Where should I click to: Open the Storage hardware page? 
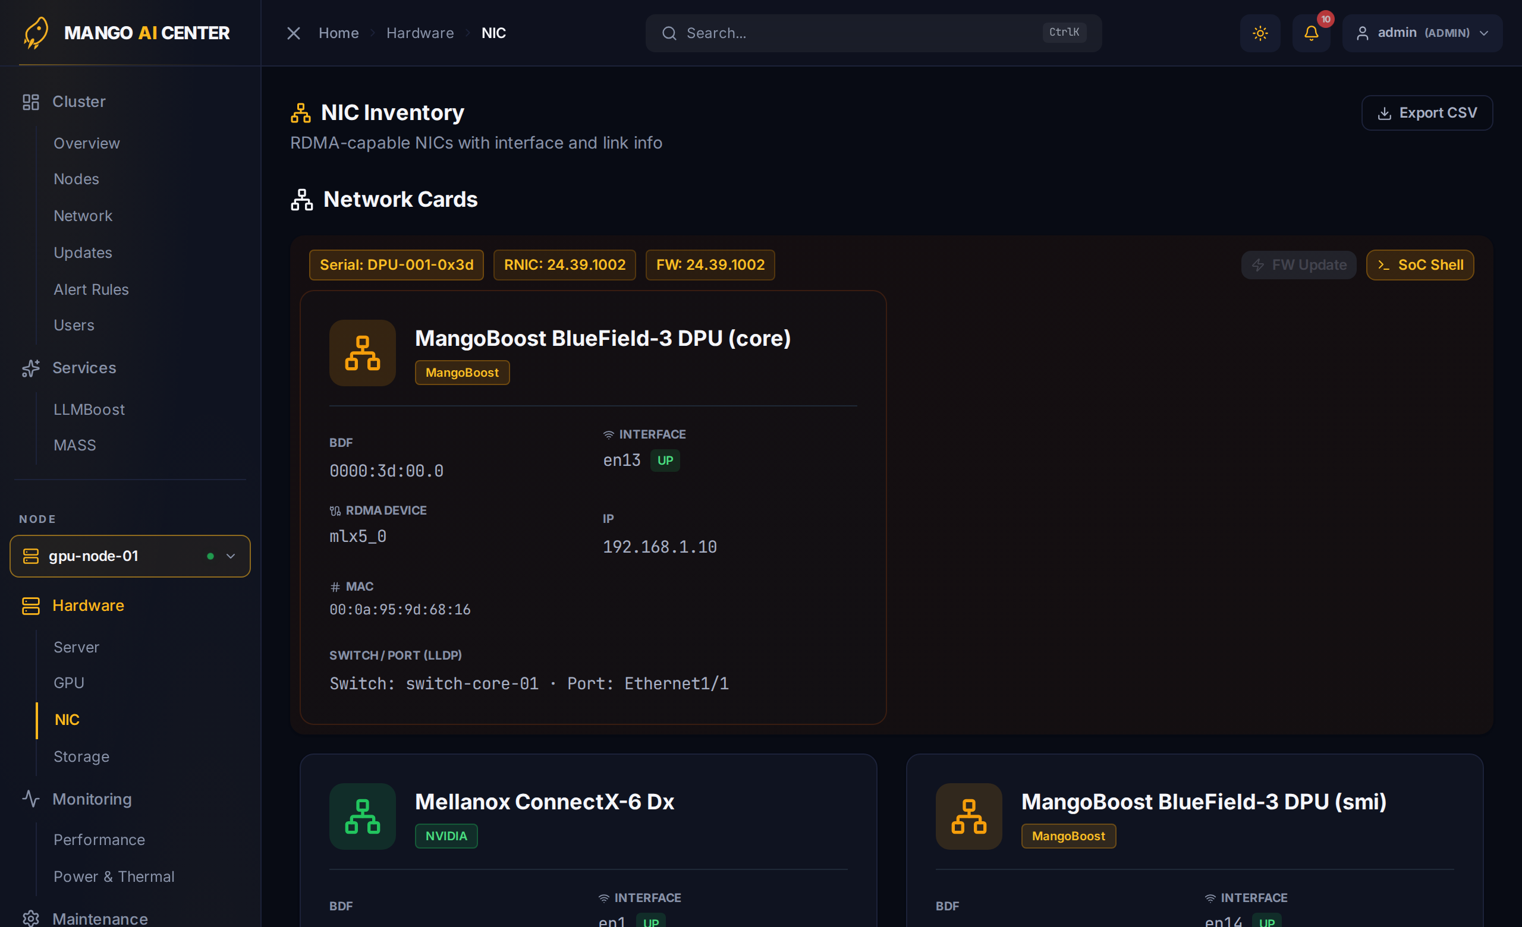[81, 756]
